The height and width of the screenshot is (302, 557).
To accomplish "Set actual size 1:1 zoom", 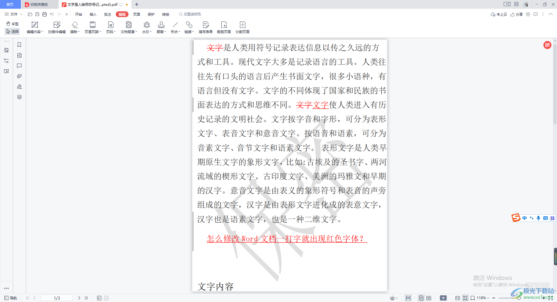I will (x=457, y=298).
